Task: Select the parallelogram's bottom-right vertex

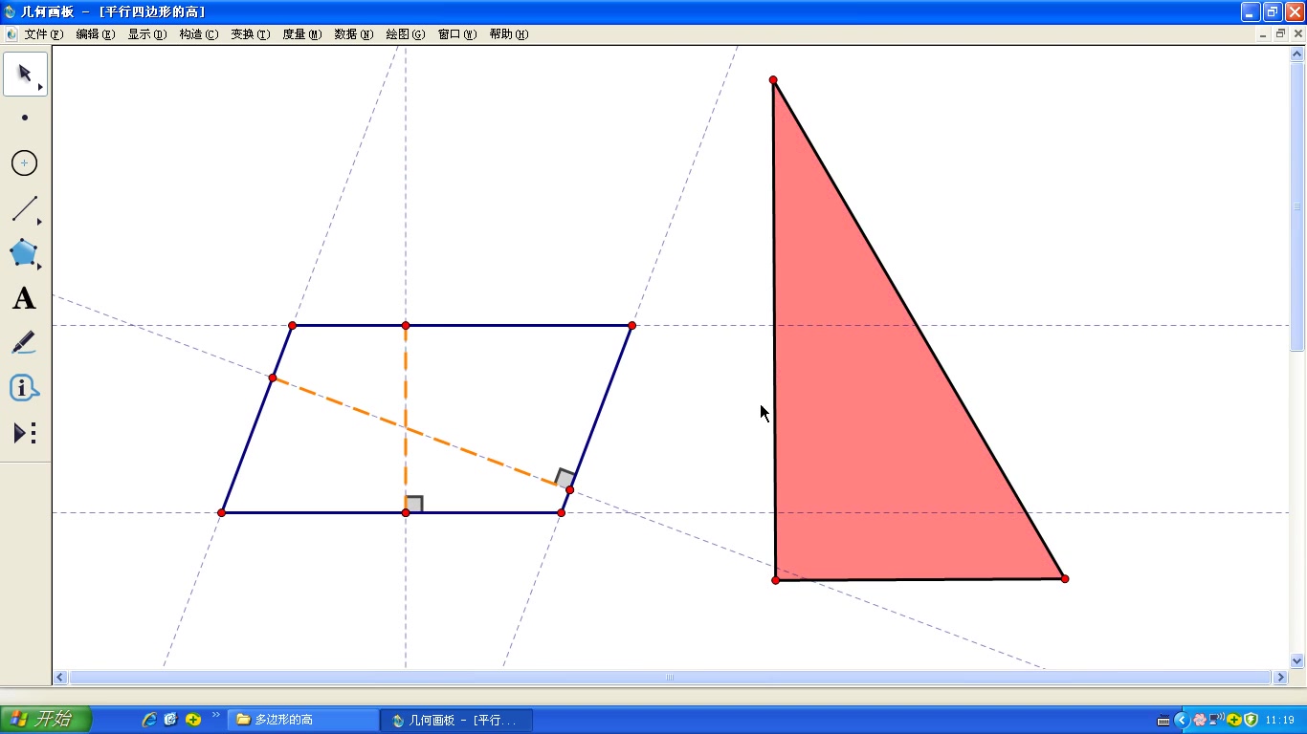Action: tap(561, 513)
